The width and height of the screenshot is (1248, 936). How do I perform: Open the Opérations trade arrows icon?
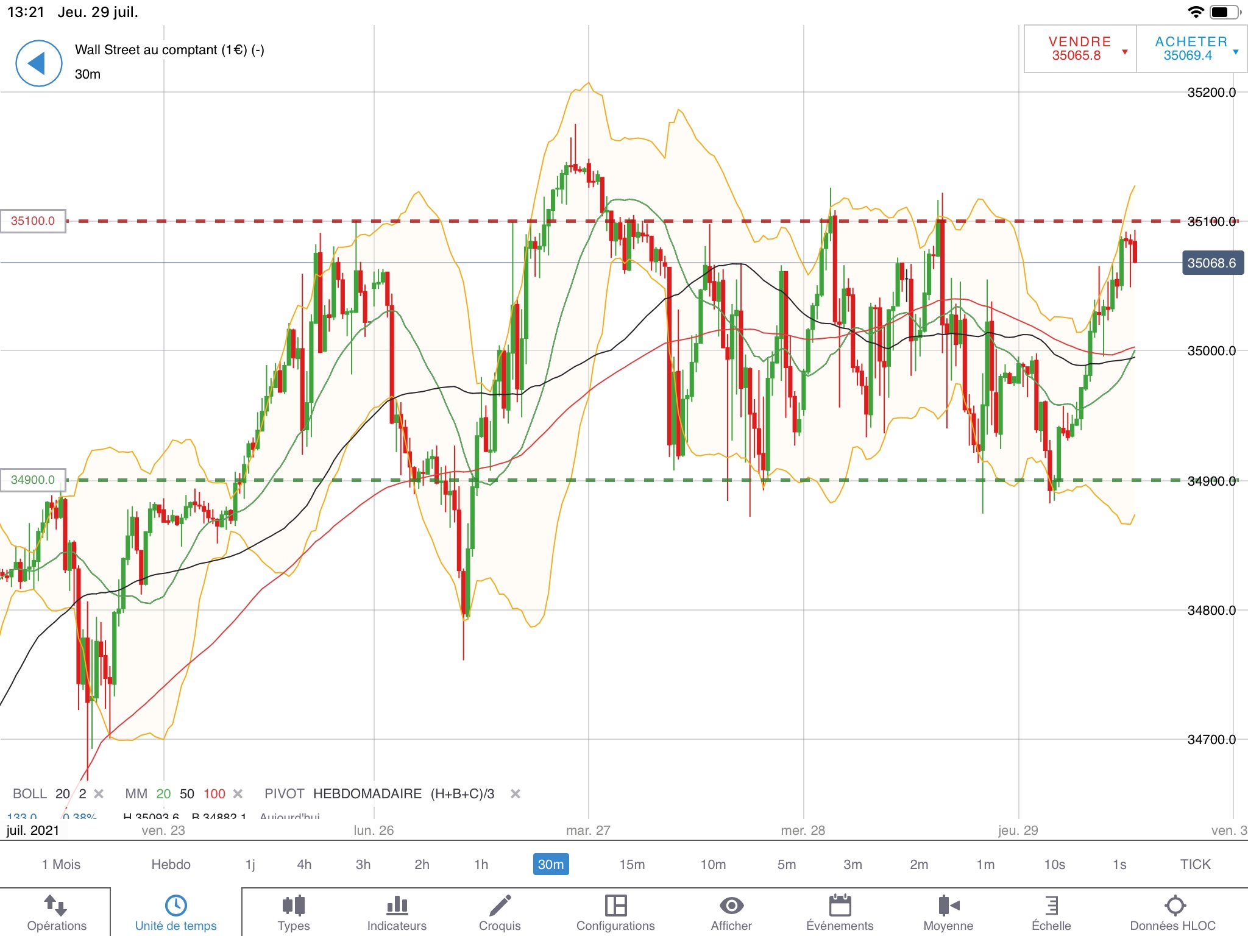[56, 906]
